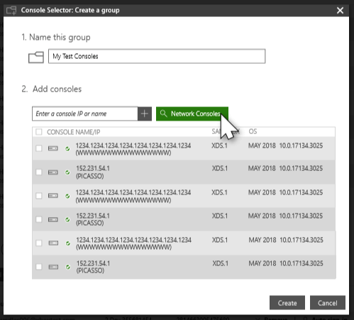Click green status check in the fifth row
The image size is (354, 320).
click(x=68, y=243)
